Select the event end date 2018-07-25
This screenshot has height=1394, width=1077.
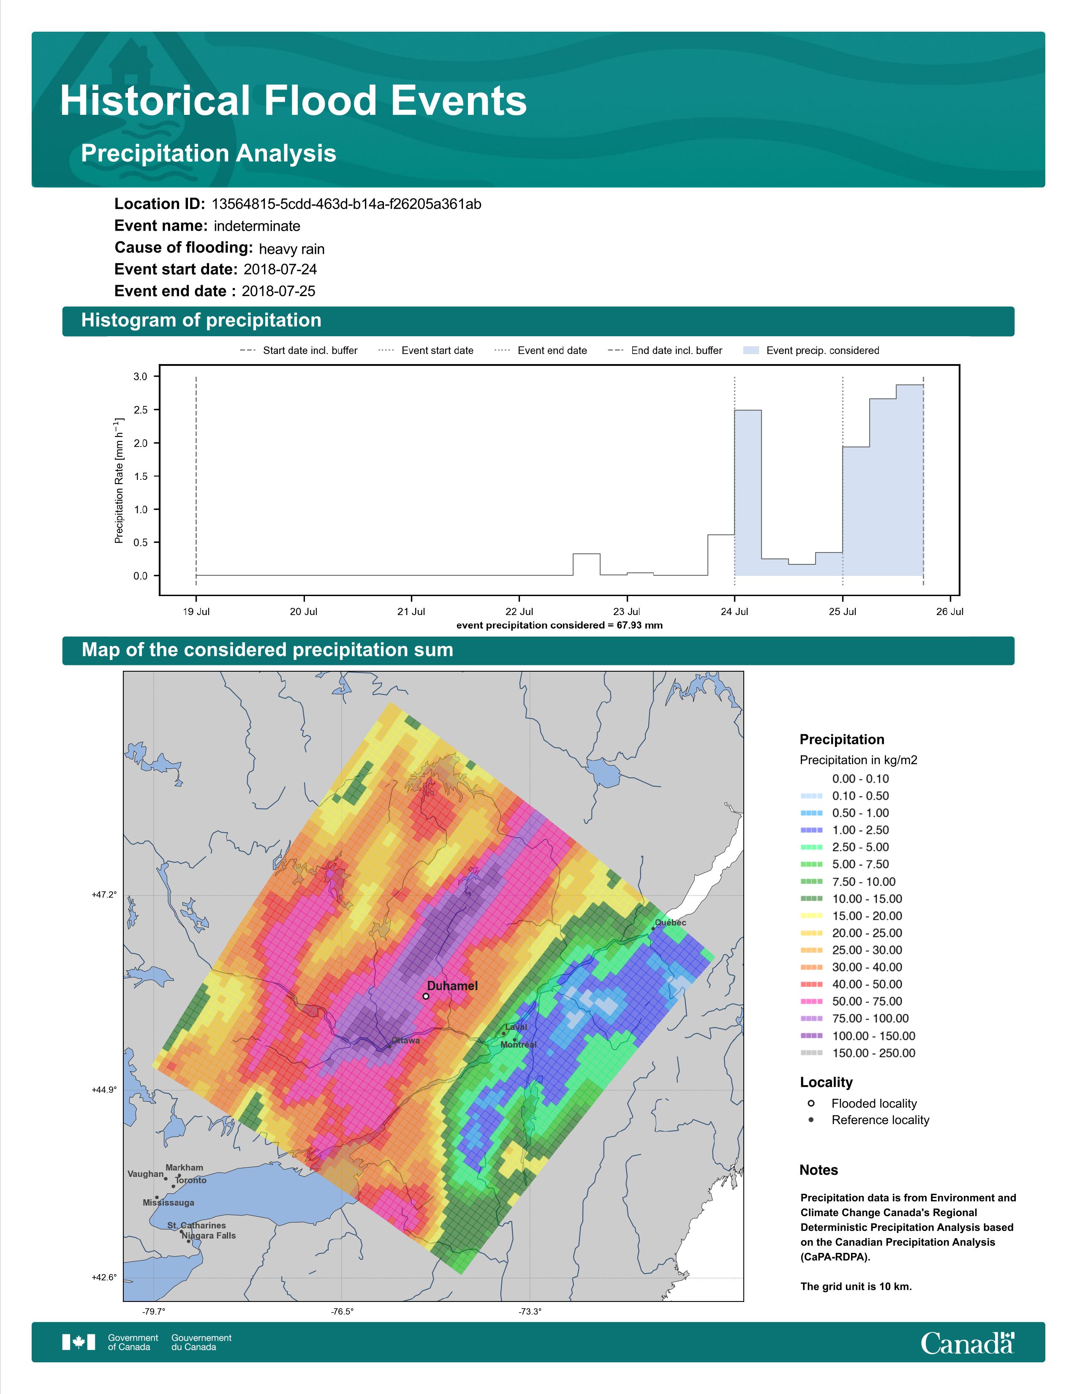[278, 291]
